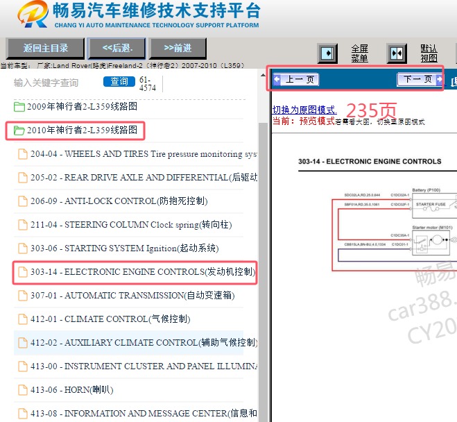Click document icon beside 205-02 entry
This screenshot has height=422, width=457.
(x=23, y=178)
